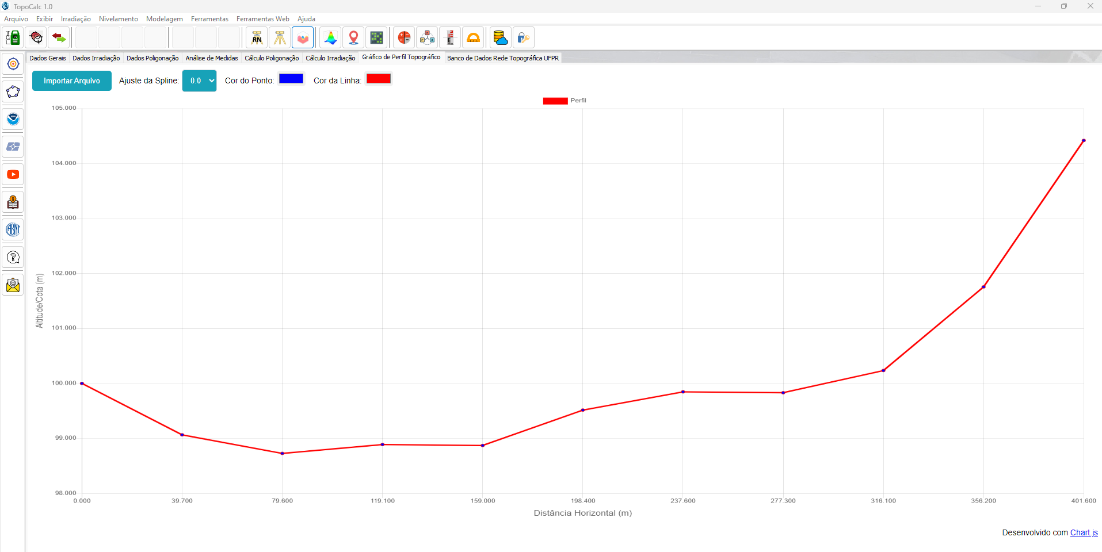Pick the red Cor da Linha swatch
Viewport: 1102px width, 552px height.
(379, 79)
